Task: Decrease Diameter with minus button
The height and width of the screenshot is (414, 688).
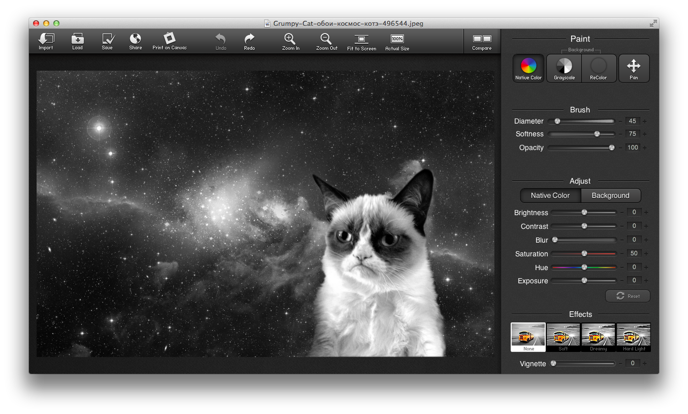Action: [x=620, y=122]
